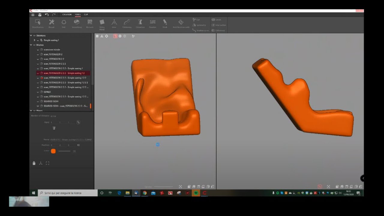
Task: Select the scan_1575563239 2 2 2 - Simple seating 1 row
Action: pos(63,68)
